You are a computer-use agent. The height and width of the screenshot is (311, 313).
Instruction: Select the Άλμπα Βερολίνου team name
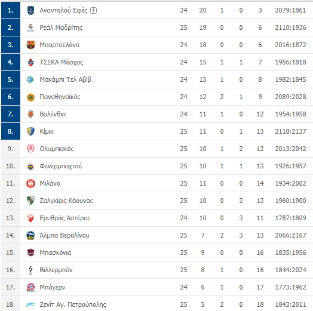[65, 235]
